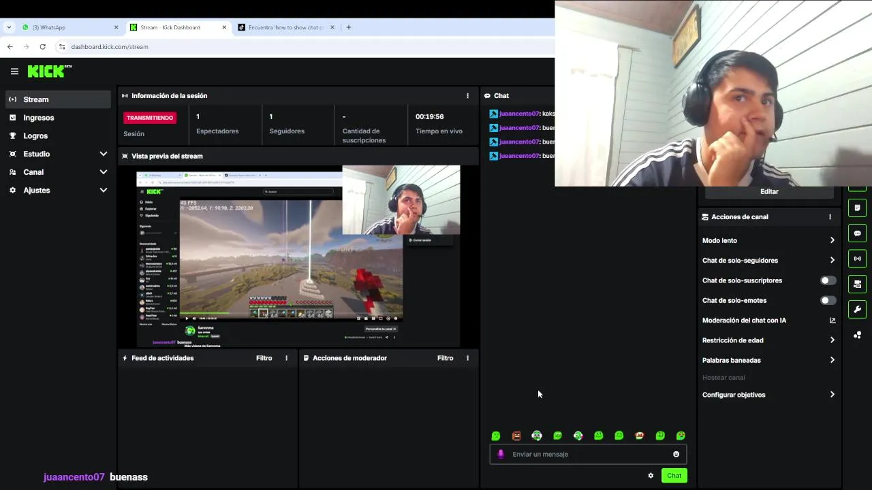Go back in the browser
872x490 pixels.
10,47
